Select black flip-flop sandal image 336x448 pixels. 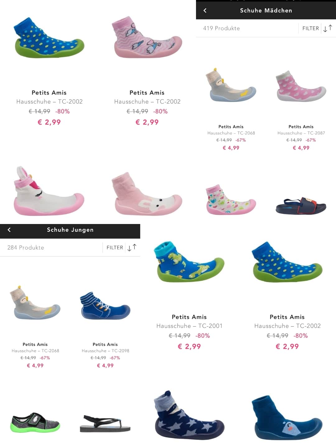(x=105, y=423)
